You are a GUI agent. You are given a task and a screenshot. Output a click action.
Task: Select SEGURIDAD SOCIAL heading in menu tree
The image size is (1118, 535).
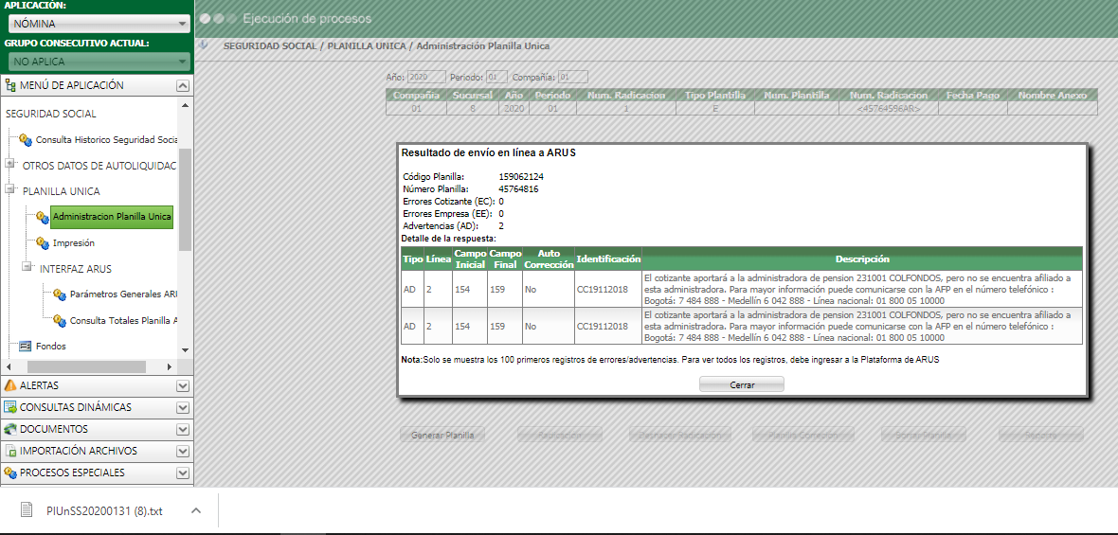pyautogui.click(x=50, y=114)
